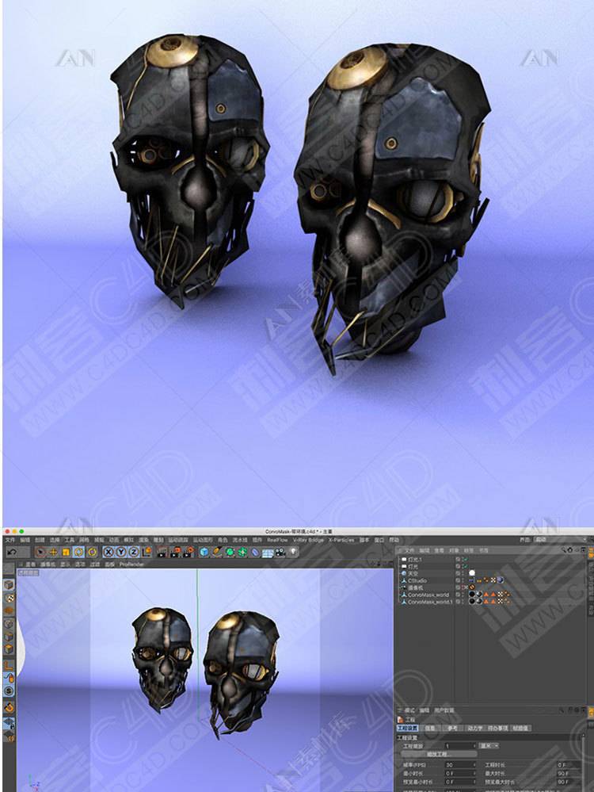The height and width of the screenshot is (792, 594).
Task: Open the 模式 menu in attribute manager
Action: 409,710
